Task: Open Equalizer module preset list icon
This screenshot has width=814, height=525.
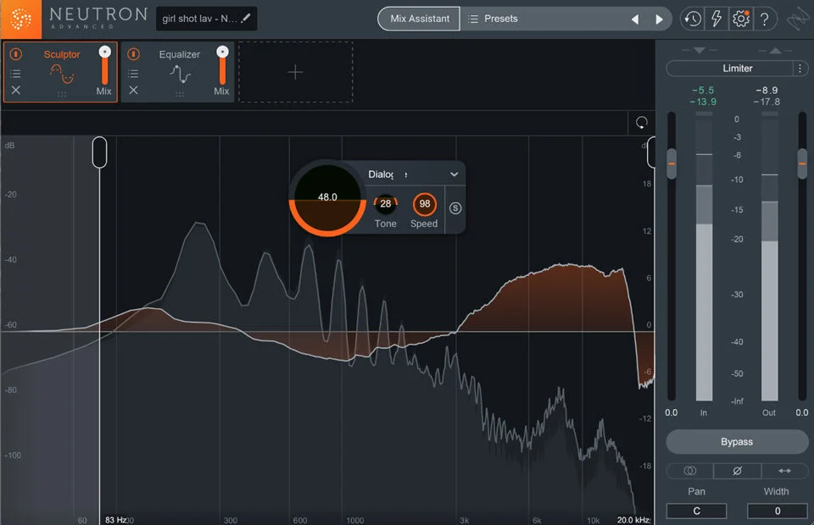Action: 133,73
